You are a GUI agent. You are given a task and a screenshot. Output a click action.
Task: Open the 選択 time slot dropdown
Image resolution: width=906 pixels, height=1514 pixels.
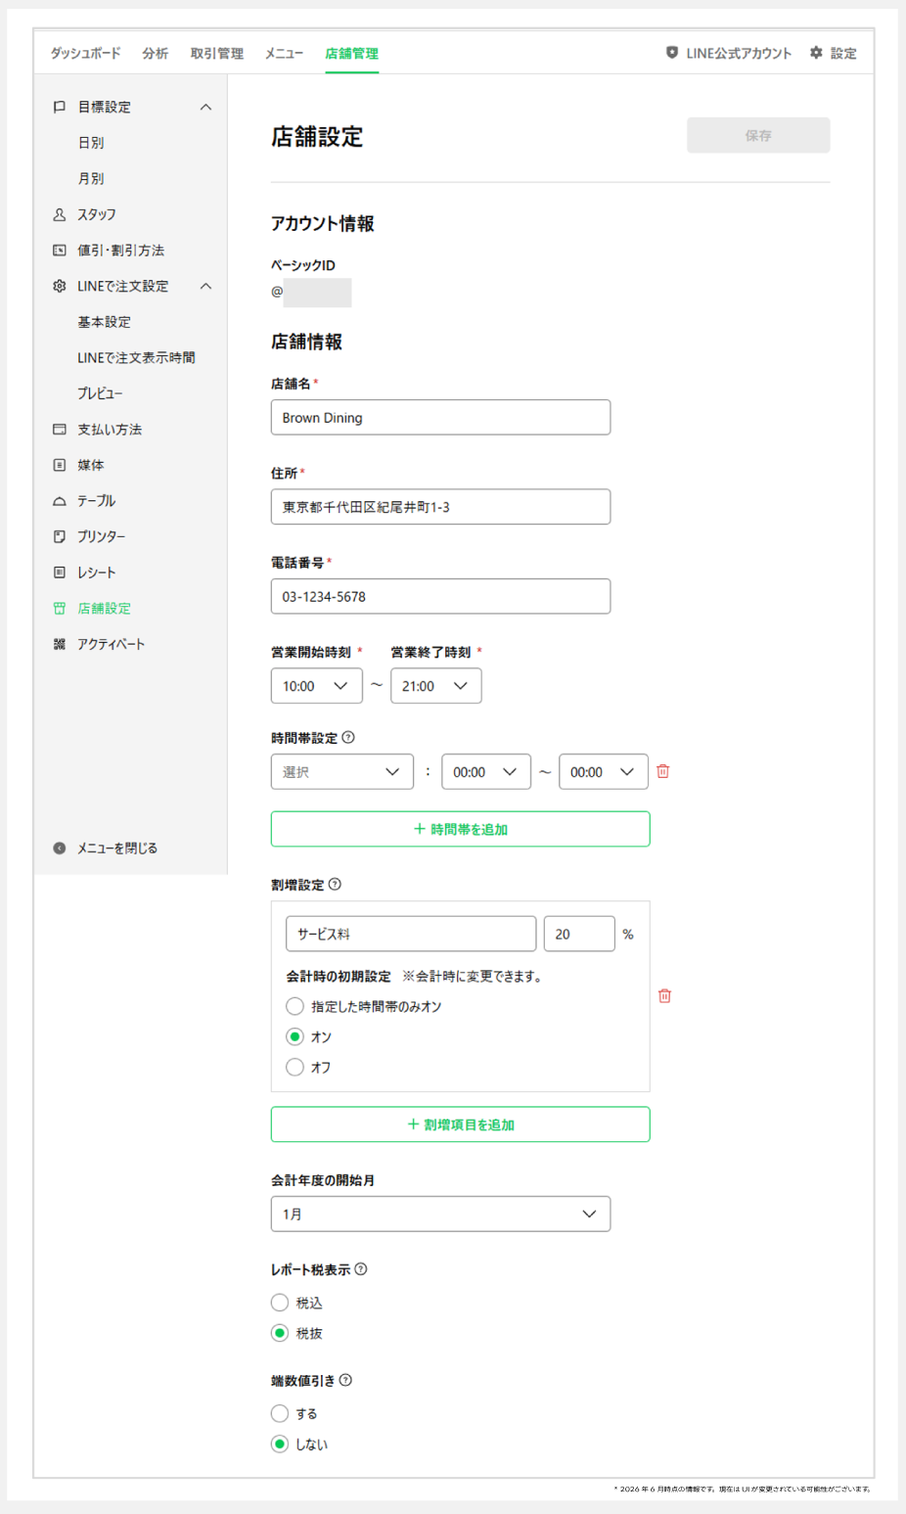coord(342,772)
